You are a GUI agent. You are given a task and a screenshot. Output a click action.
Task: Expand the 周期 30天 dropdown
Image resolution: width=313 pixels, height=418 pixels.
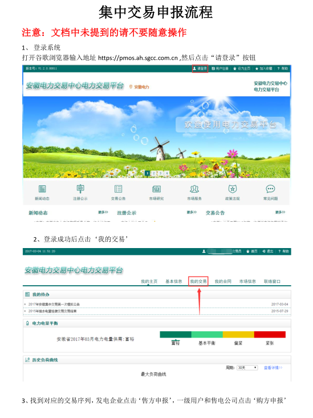tap(247, 368)
